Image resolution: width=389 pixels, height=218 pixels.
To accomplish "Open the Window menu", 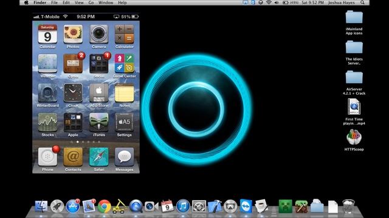I will tap(106, 2).
